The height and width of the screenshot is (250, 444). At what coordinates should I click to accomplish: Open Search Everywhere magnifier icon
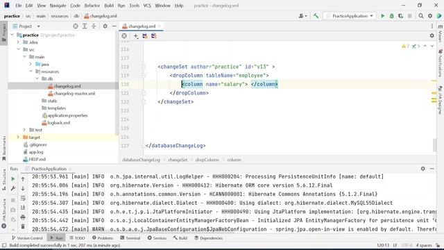(421, 16)
